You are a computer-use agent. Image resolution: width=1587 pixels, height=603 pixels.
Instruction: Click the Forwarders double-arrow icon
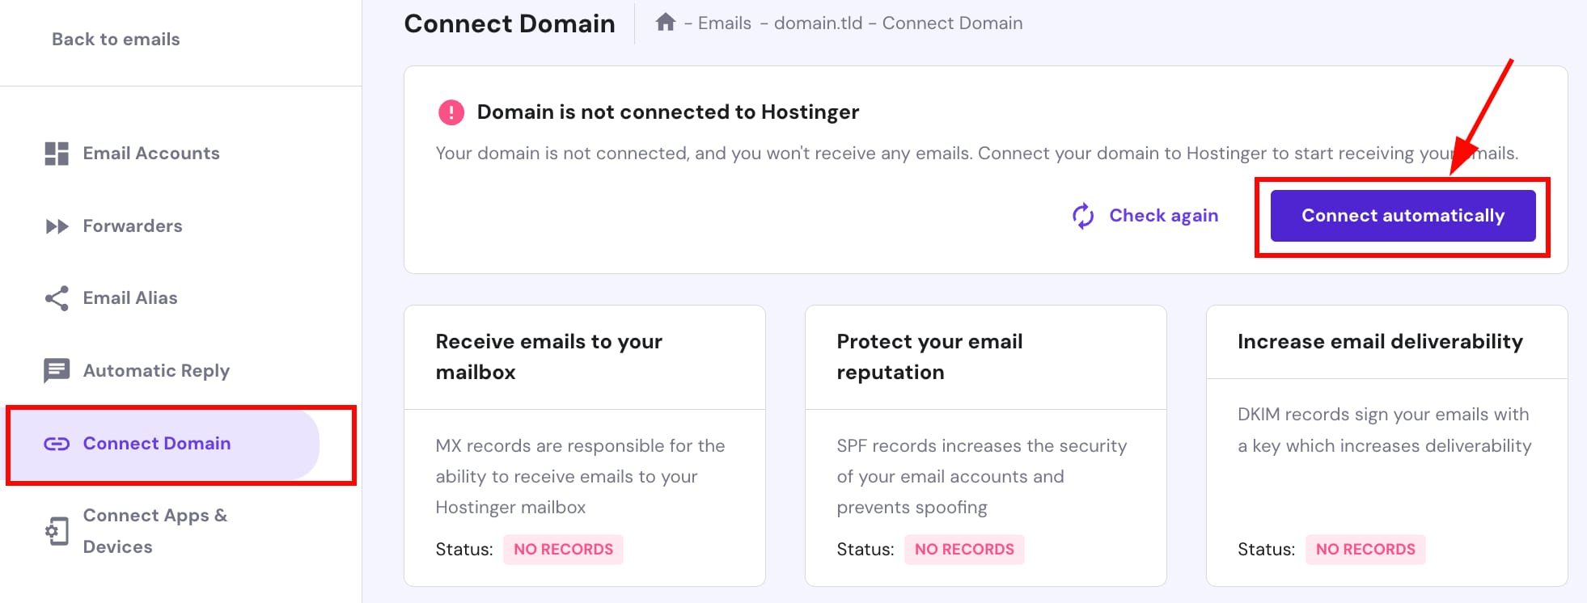(57, 226)
